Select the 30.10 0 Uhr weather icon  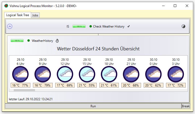(153, 75)
